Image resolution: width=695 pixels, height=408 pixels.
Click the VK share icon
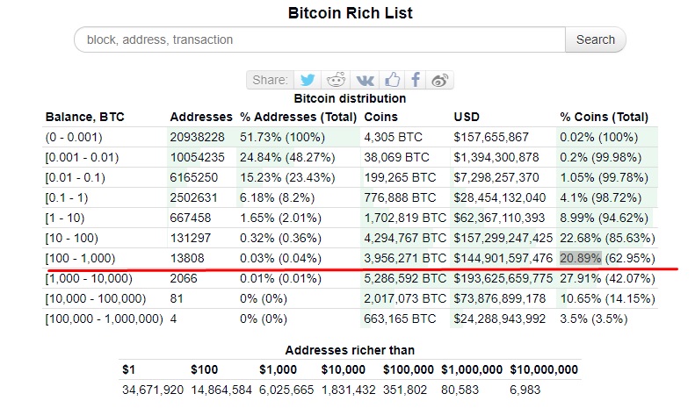[364, 80]
